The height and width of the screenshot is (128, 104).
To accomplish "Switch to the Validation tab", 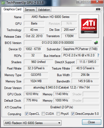I will tap(44, 10).
